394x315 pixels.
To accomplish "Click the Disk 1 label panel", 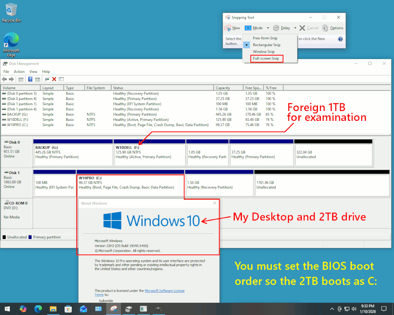I will pos(17,183).
